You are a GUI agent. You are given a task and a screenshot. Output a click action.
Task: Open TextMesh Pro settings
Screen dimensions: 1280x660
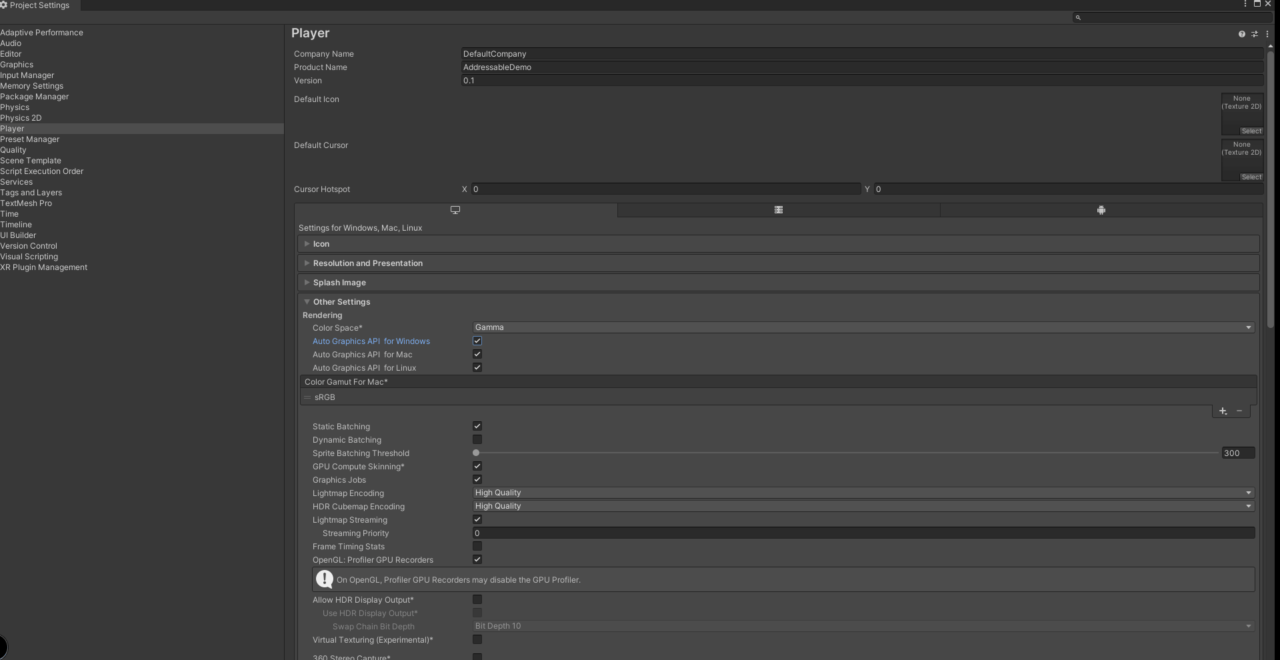click(26, 203)
